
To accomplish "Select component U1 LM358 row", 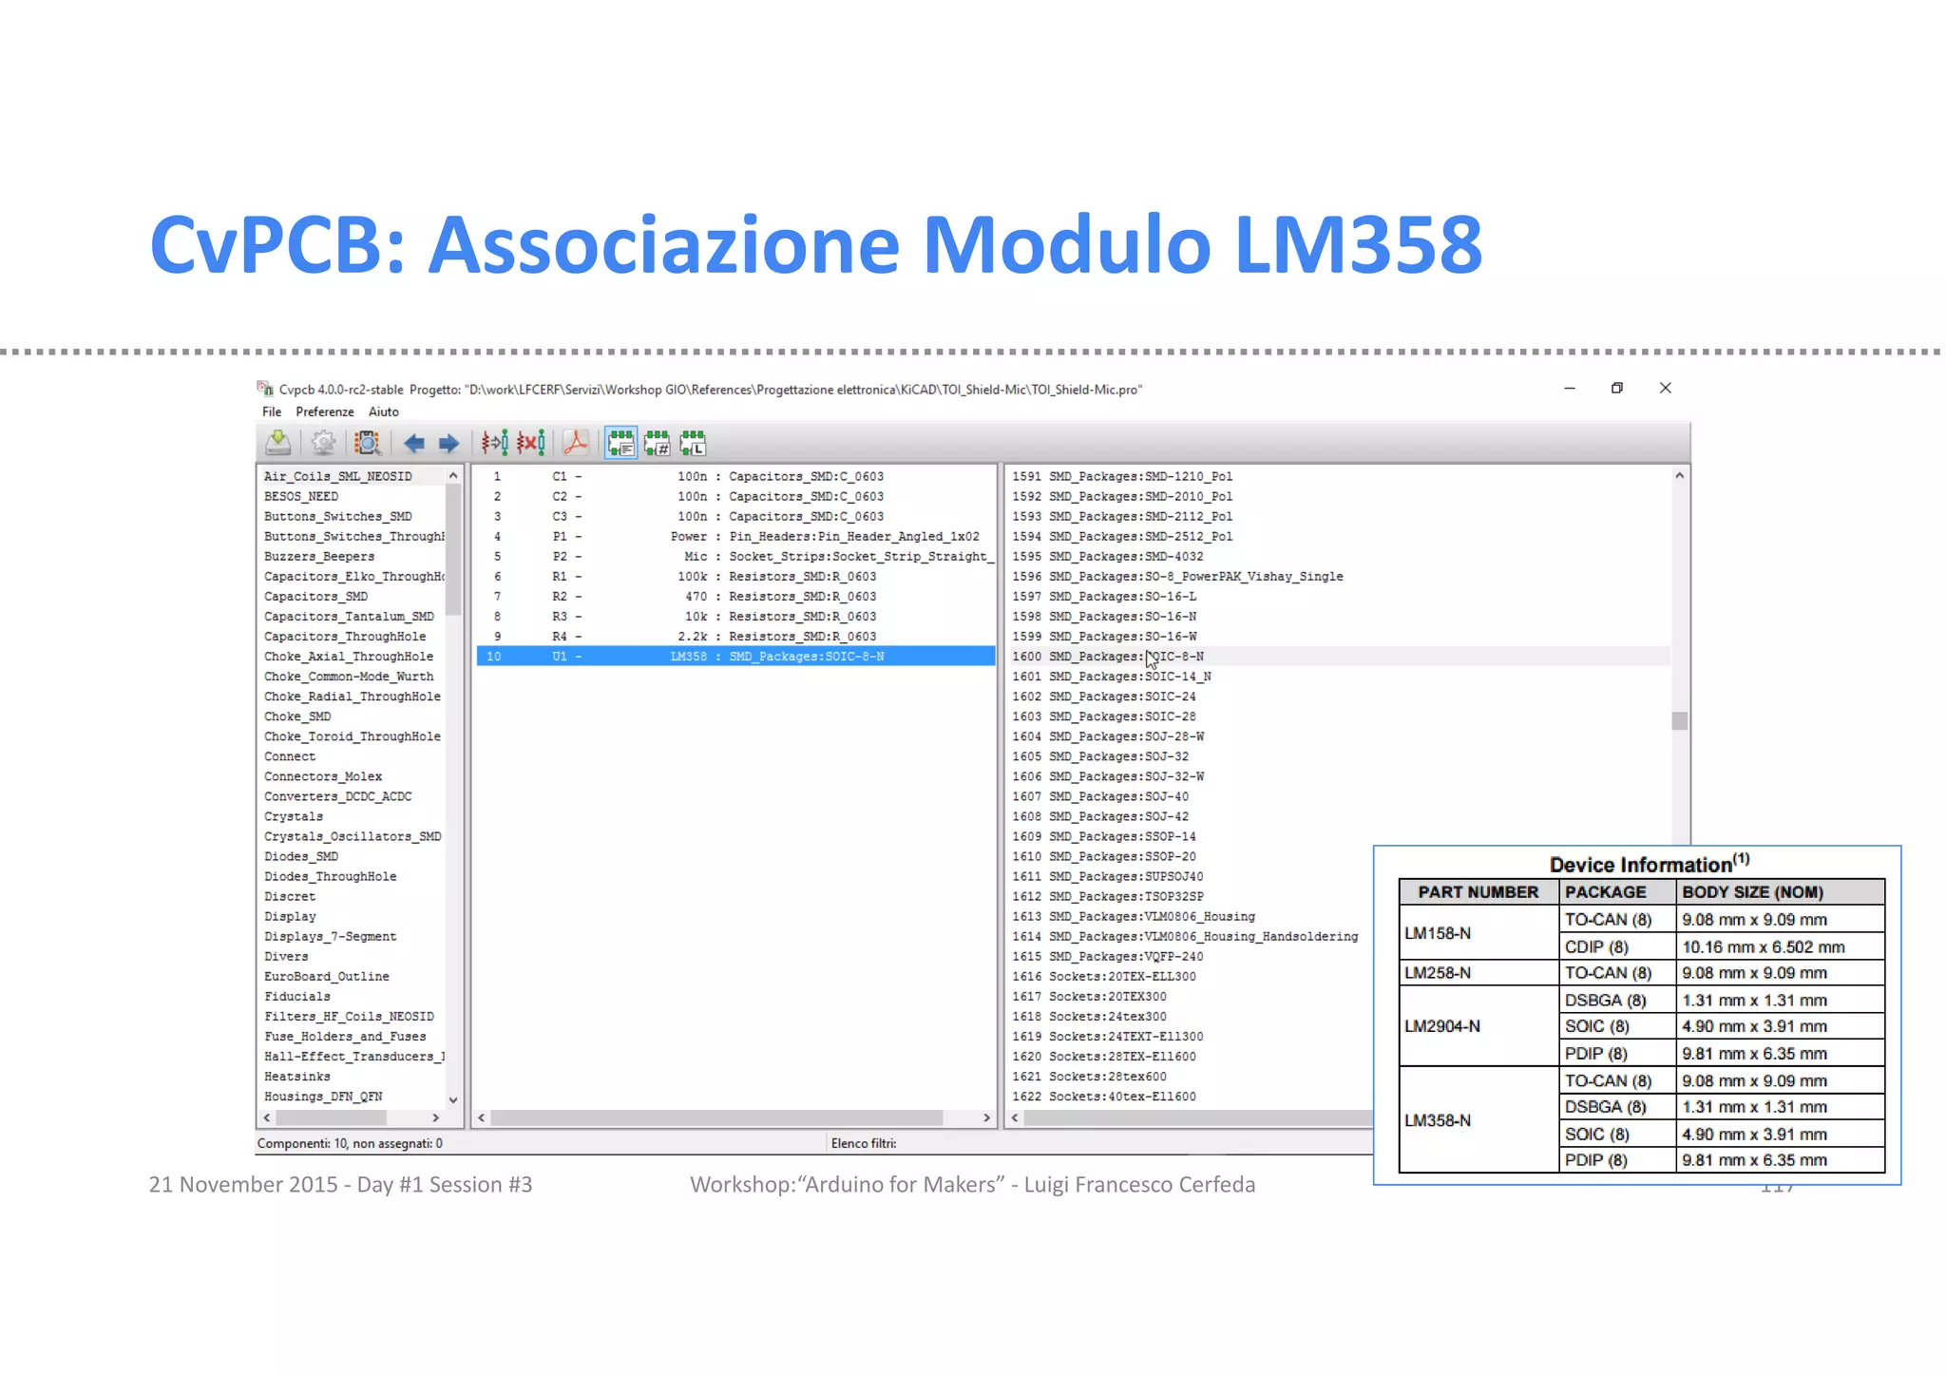I will tap(735, 656).
